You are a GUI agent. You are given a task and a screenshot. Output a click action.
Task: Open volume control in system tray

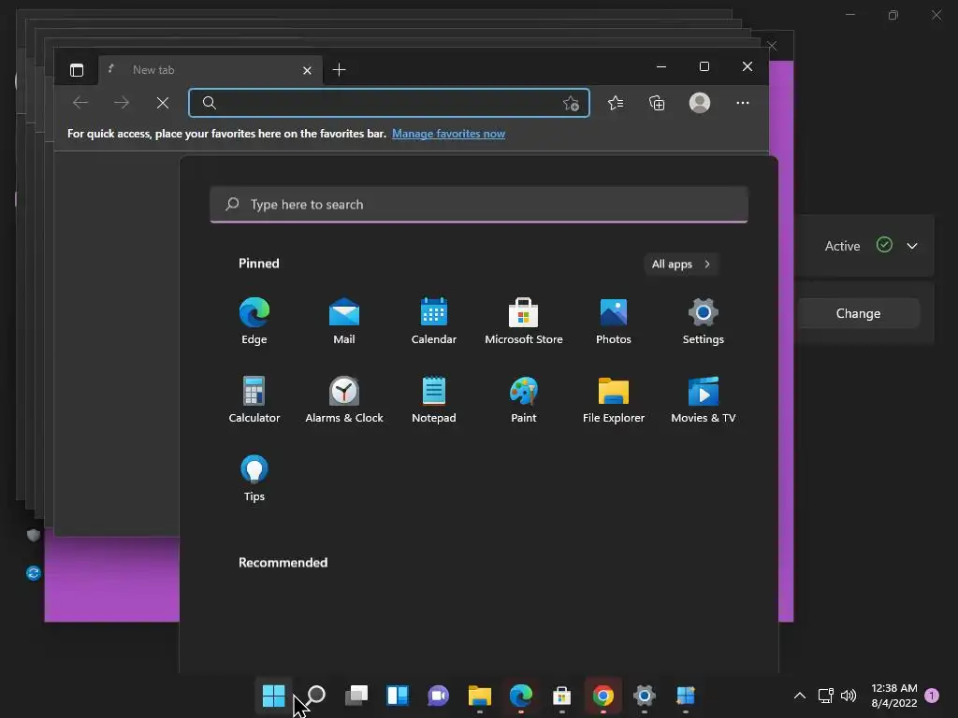point(849,696)
